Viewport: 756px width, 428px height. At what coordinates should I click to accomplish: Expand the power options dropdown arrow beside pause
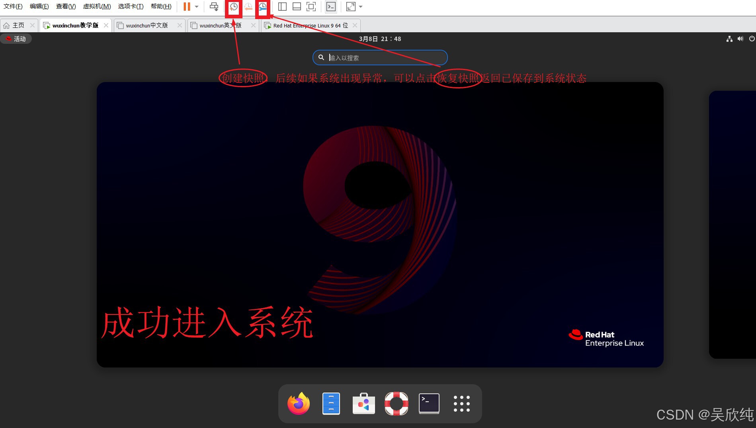197,7
